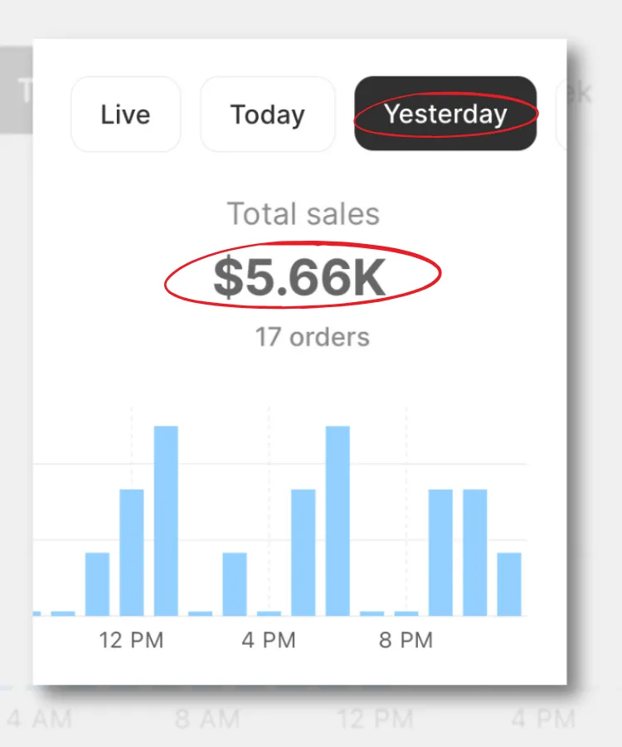Select the bar directly above 12 PM label
622x747 pixels.
point(132,552)
